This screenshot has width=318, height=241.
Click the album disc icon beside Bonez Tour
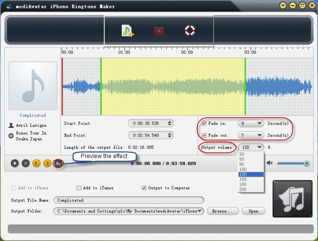(11, 136)
